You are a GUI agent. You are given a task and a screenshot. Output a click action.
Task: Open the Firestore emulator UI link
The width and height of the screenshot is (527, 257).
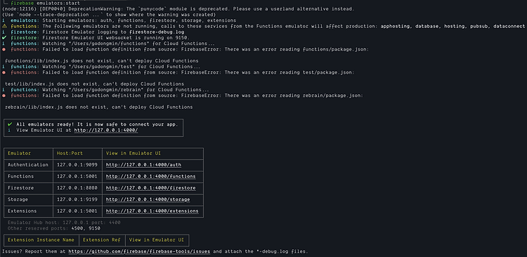(x=150, y=187)
